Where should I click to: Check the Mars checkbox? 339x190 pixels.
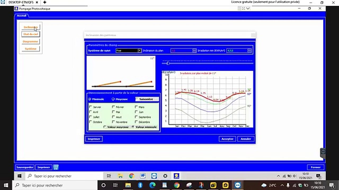[x=136, y=107]
